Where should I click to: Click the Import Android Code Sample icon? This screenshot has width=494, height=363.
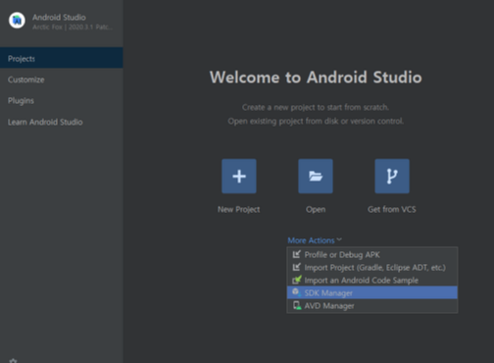click(x=297, y=280)
